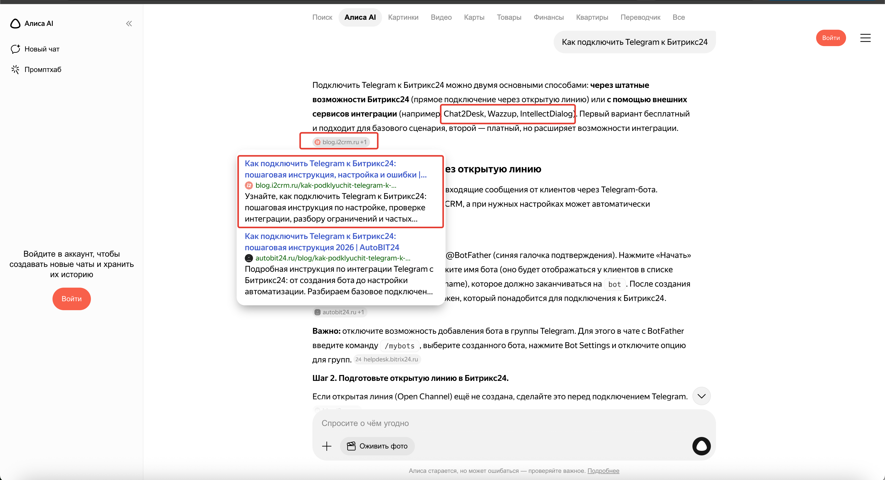Open the blog.i2crm.ru article title link in popup

pyautogui.click(x=335, y=169)
